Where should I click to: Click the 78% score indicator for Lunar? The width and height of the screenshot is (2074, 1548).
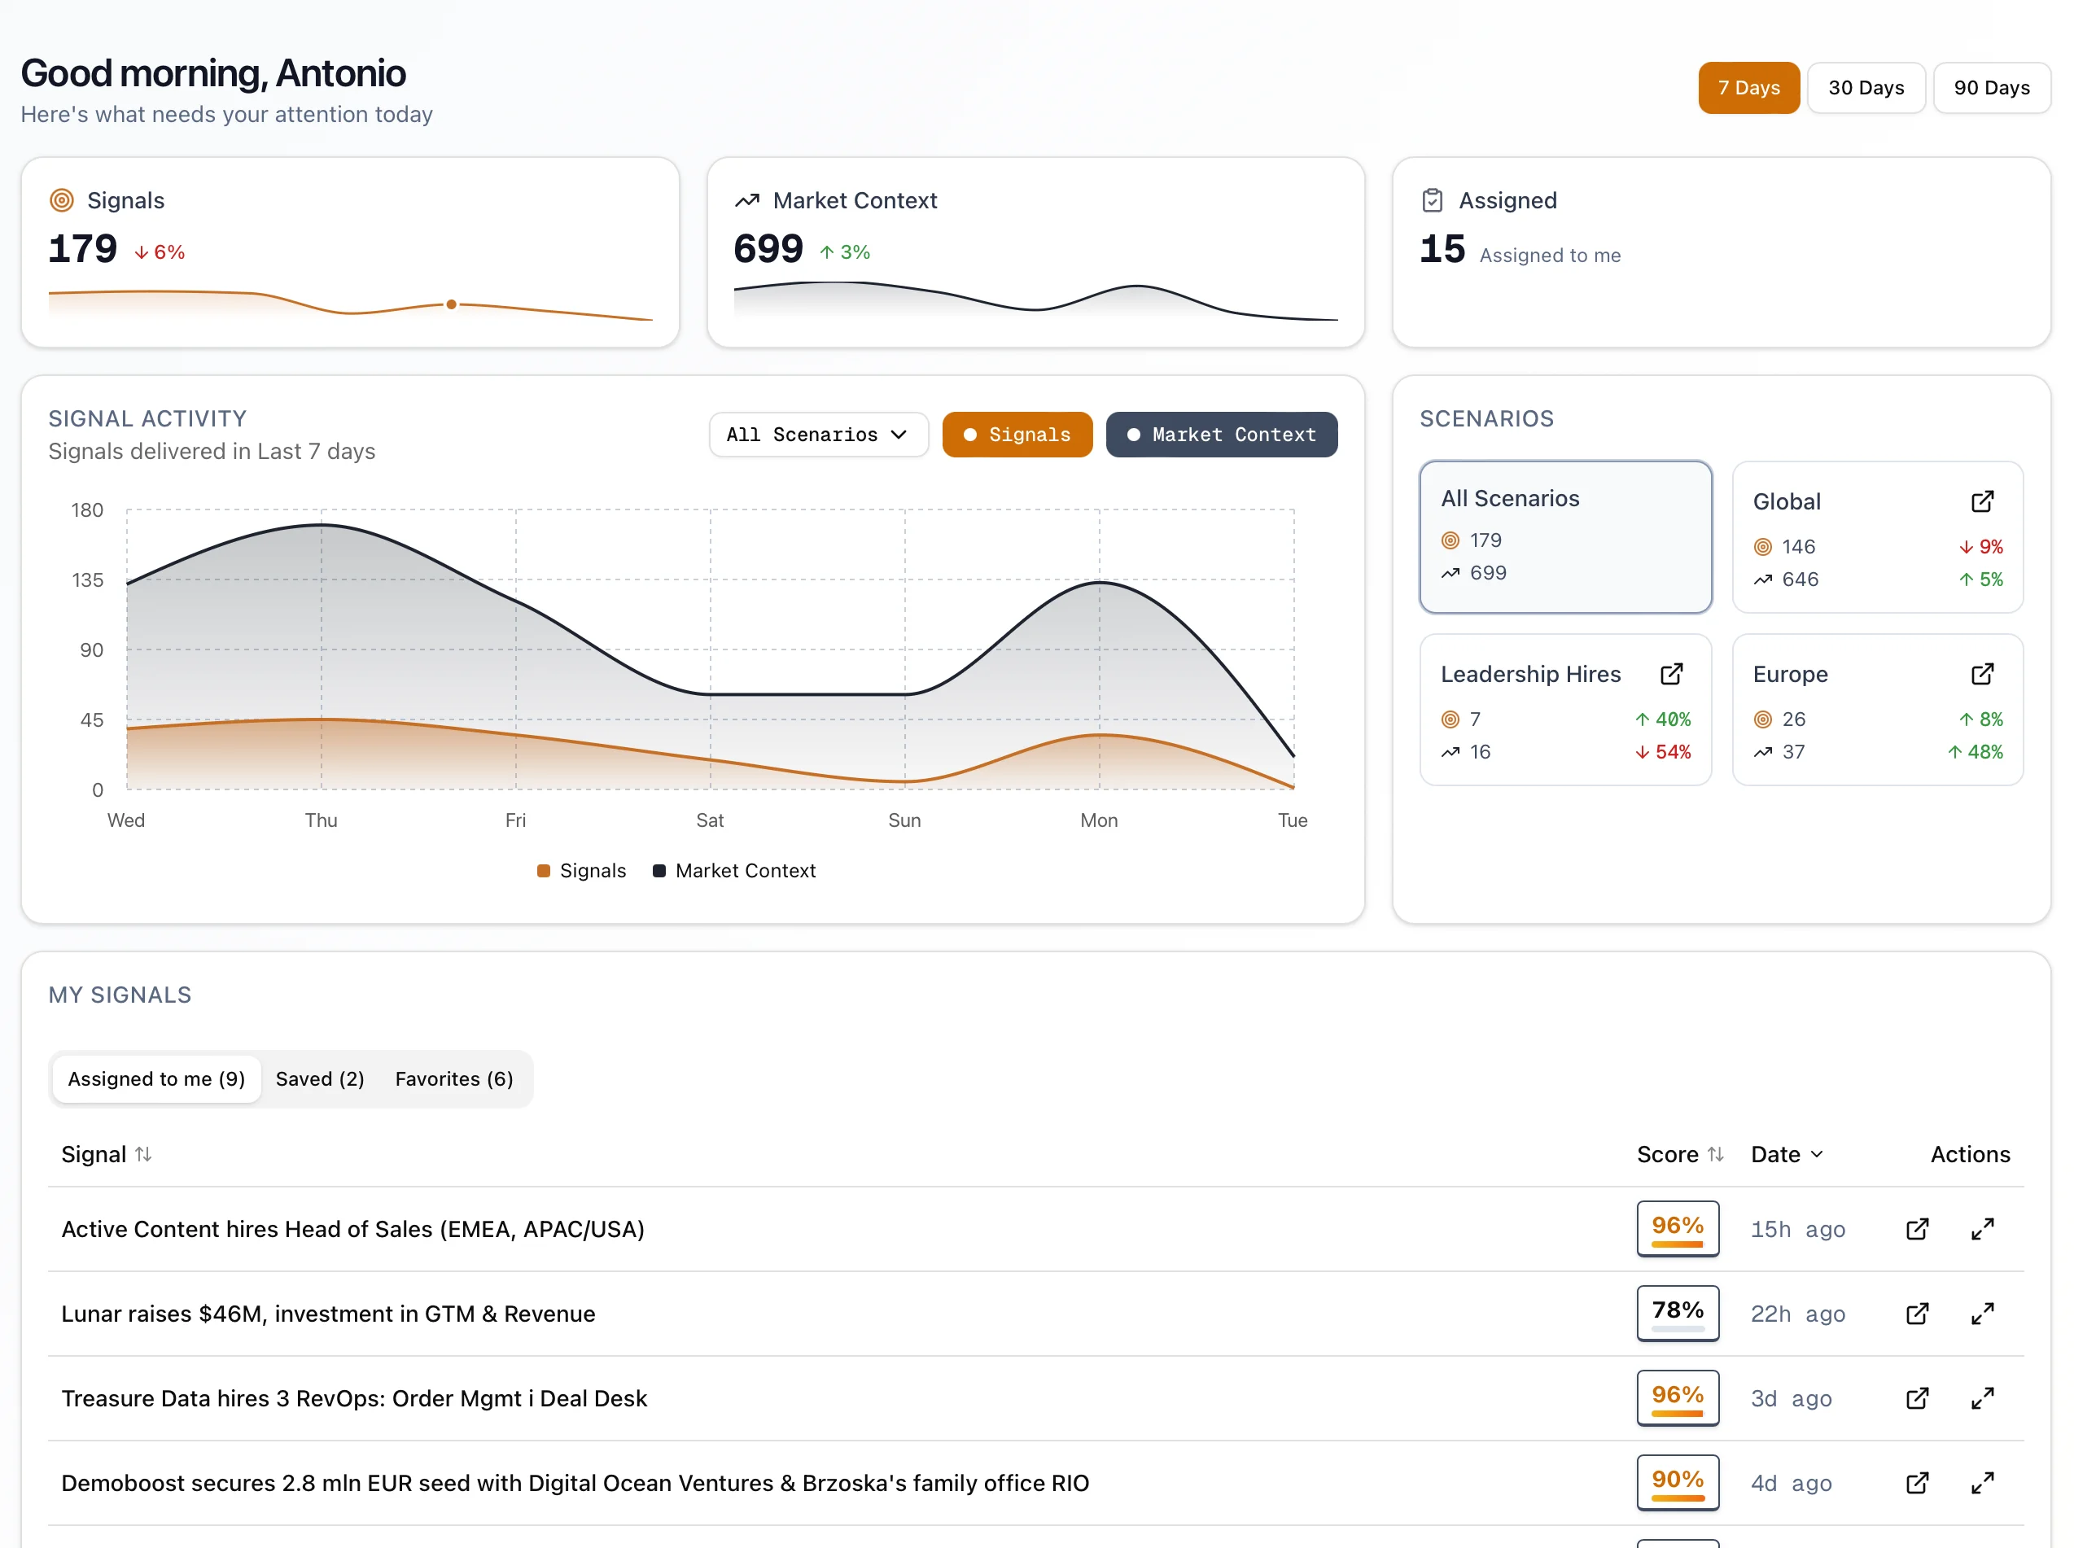click(x=1678, y=1313)
